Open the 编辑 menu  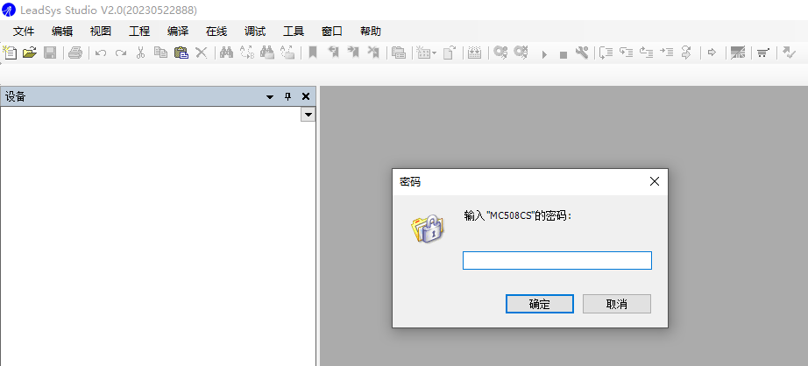coord(62,32)
